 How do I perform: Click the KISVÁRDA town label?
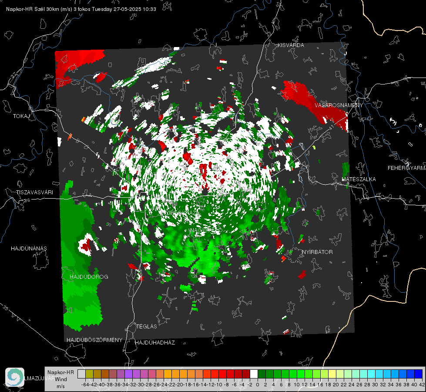click(291, 45)
